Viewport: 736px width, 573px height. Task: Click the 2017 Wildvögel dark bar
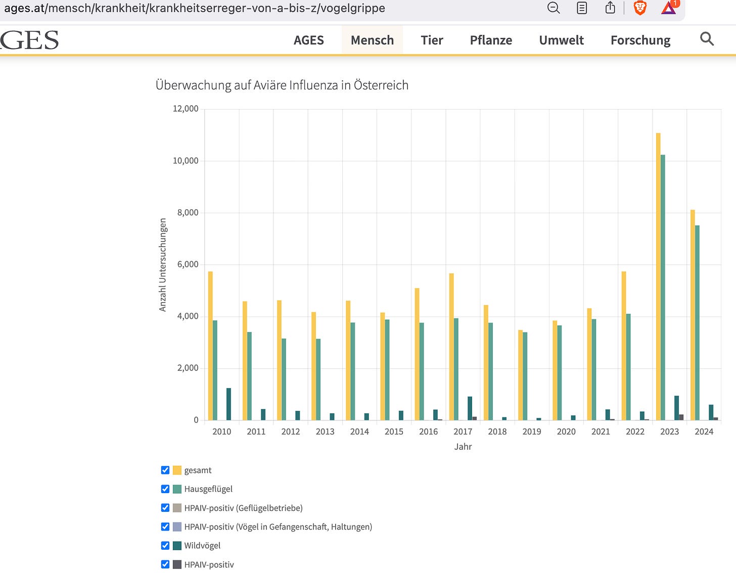[470, 408]
